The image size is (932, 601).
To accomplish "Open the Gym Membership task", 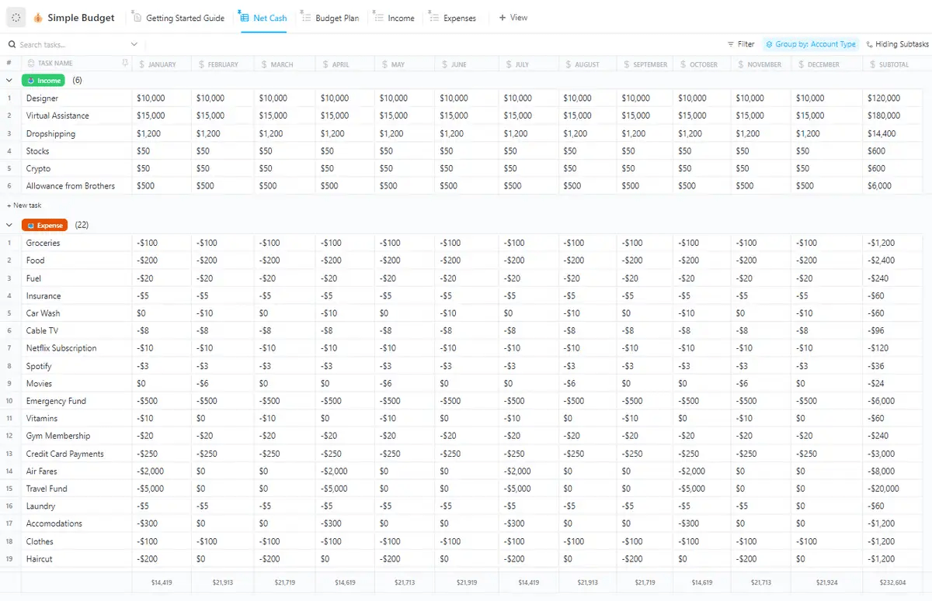I will (57, 436).
